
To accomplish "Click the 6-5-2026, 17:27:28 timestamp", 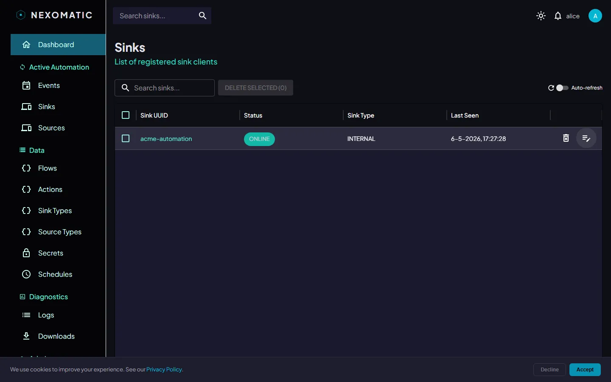I will [x=478, y=139].
